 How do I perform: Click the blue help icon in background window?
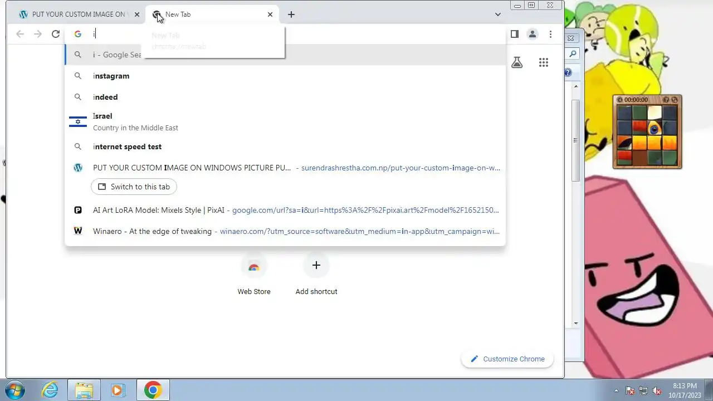[x=568, y=72]
